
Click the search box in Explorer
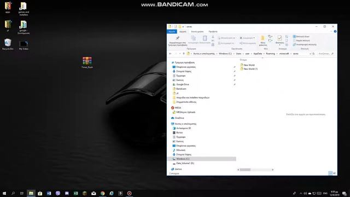[x=326, y=54]
